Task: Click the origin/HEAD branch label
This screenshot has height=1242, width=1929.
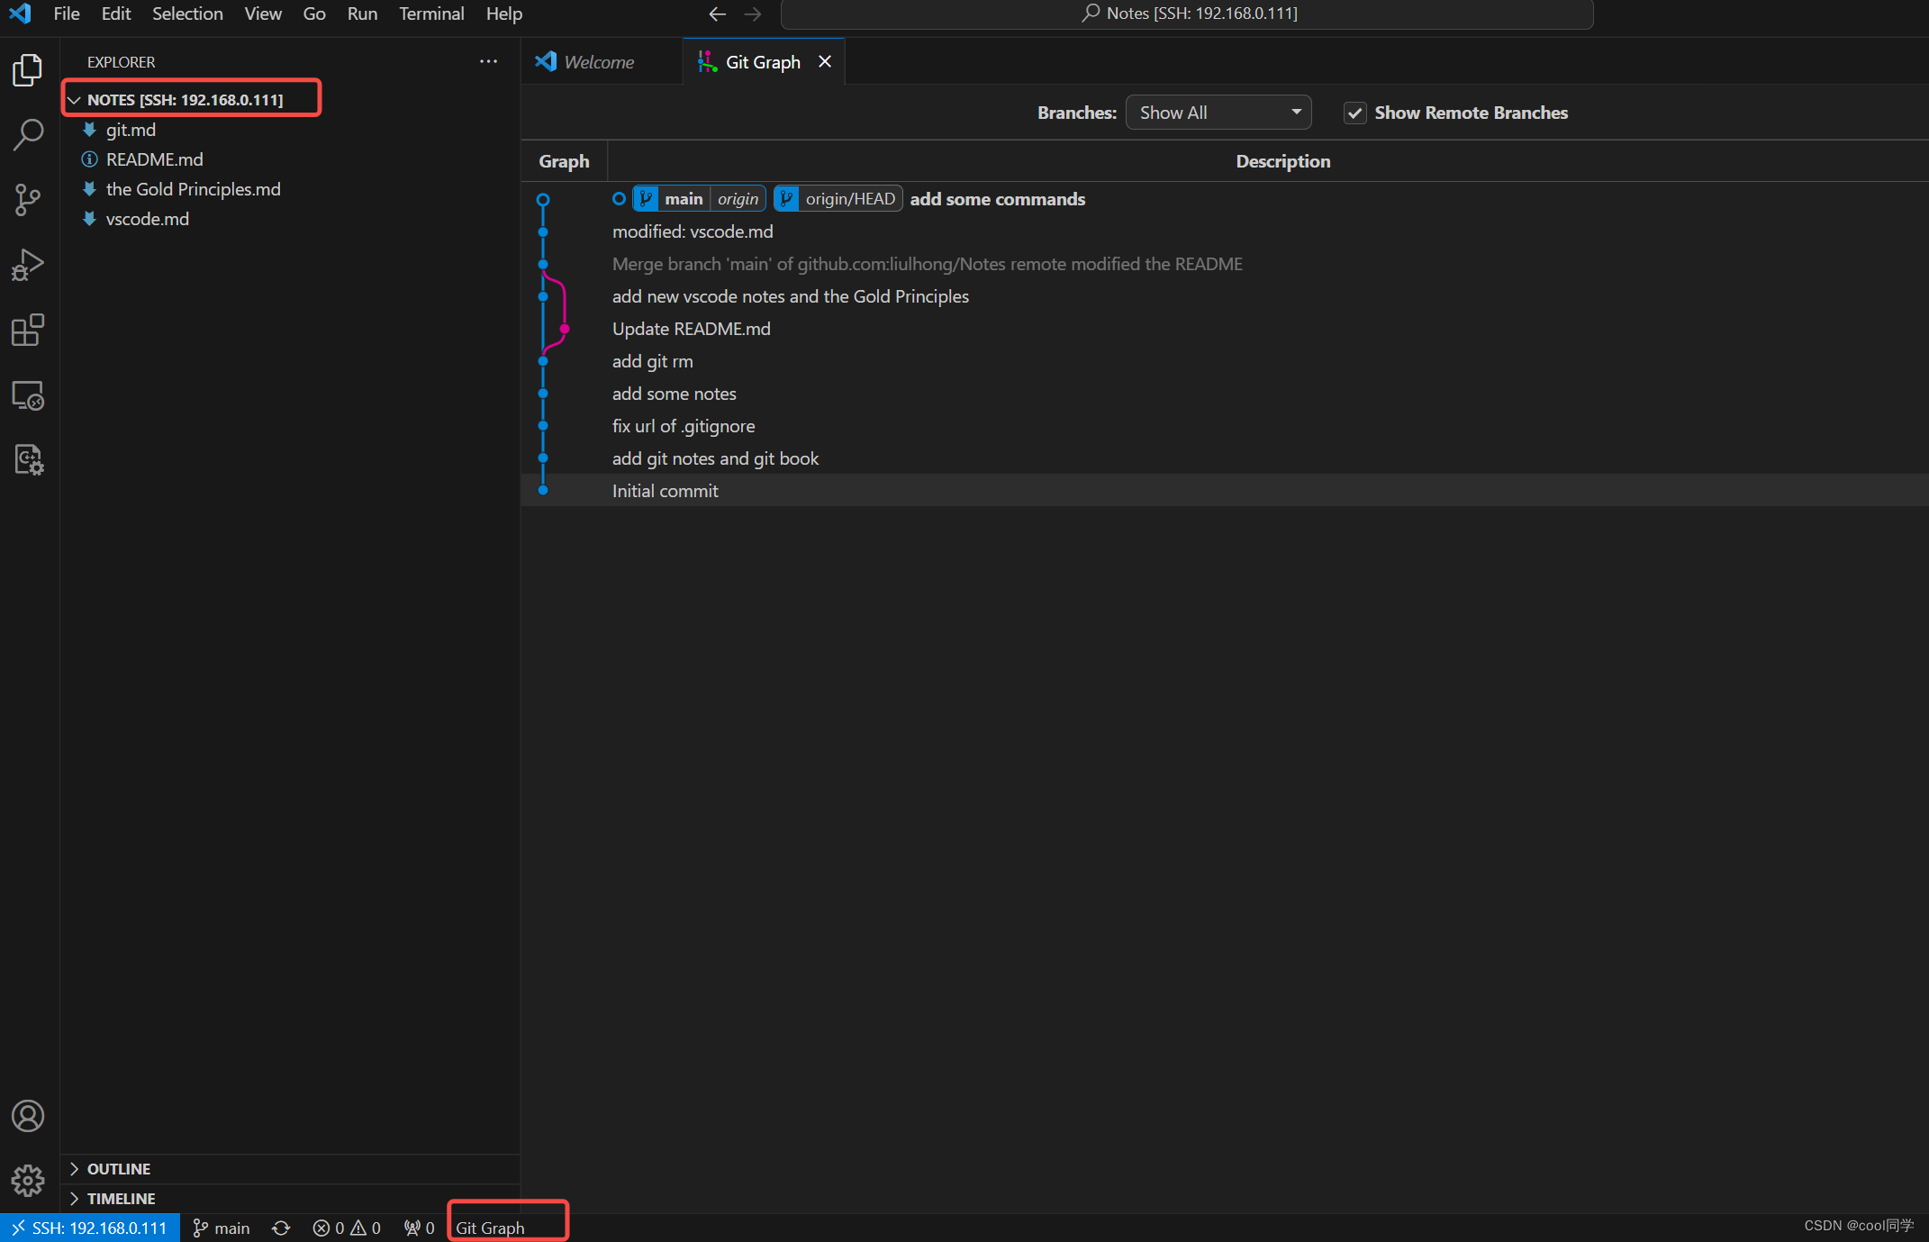Action: 838,199
